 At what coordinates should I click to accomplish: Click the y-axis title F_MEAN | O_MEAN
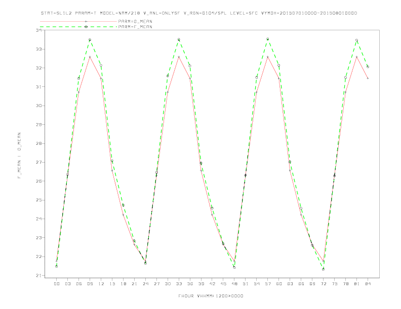pos(19,156)
